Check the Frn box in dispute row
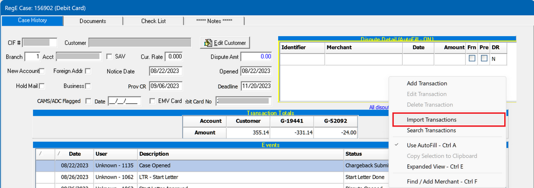 coord(472,58)
